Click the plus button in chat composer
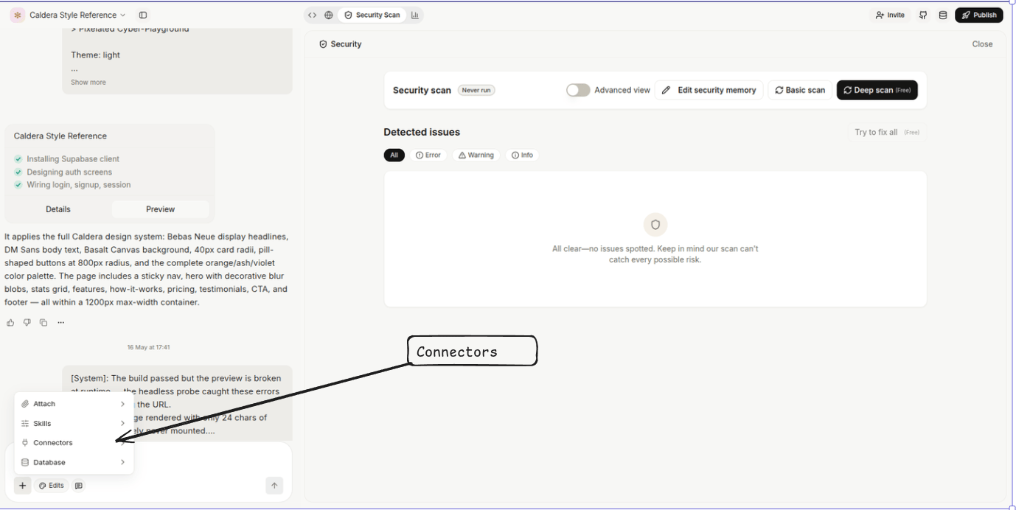Image resolution: width=1016 pixels, height=510 pixels. point(23,486)
